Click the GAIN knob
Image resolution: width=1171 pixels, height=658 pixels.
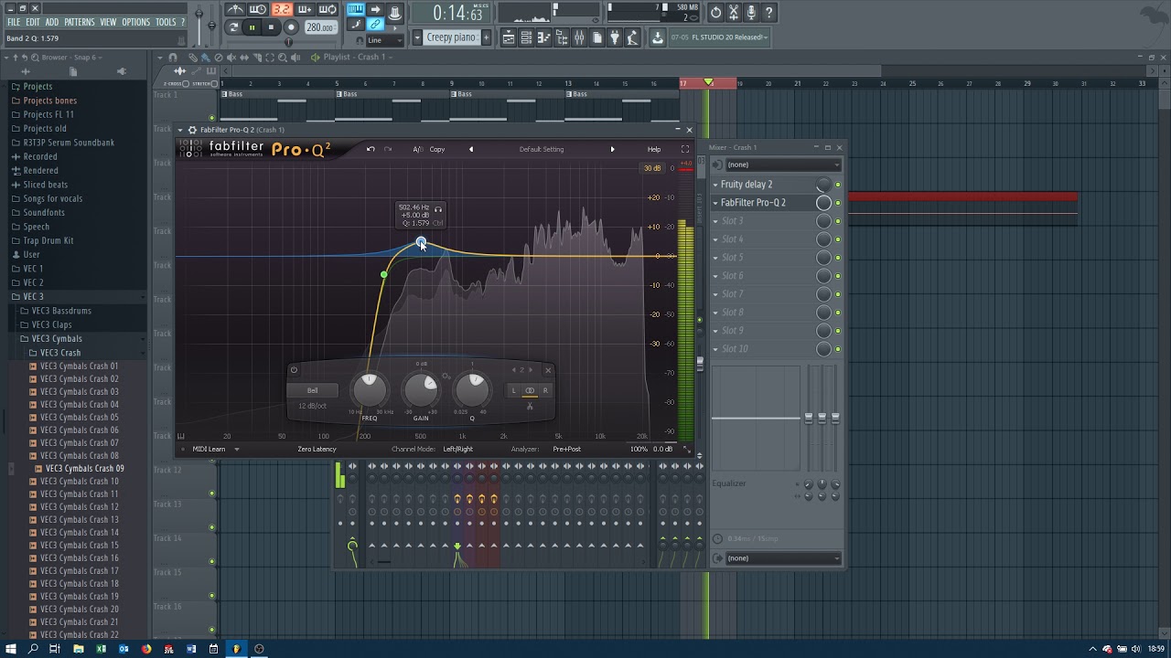(x=421, y=390)
